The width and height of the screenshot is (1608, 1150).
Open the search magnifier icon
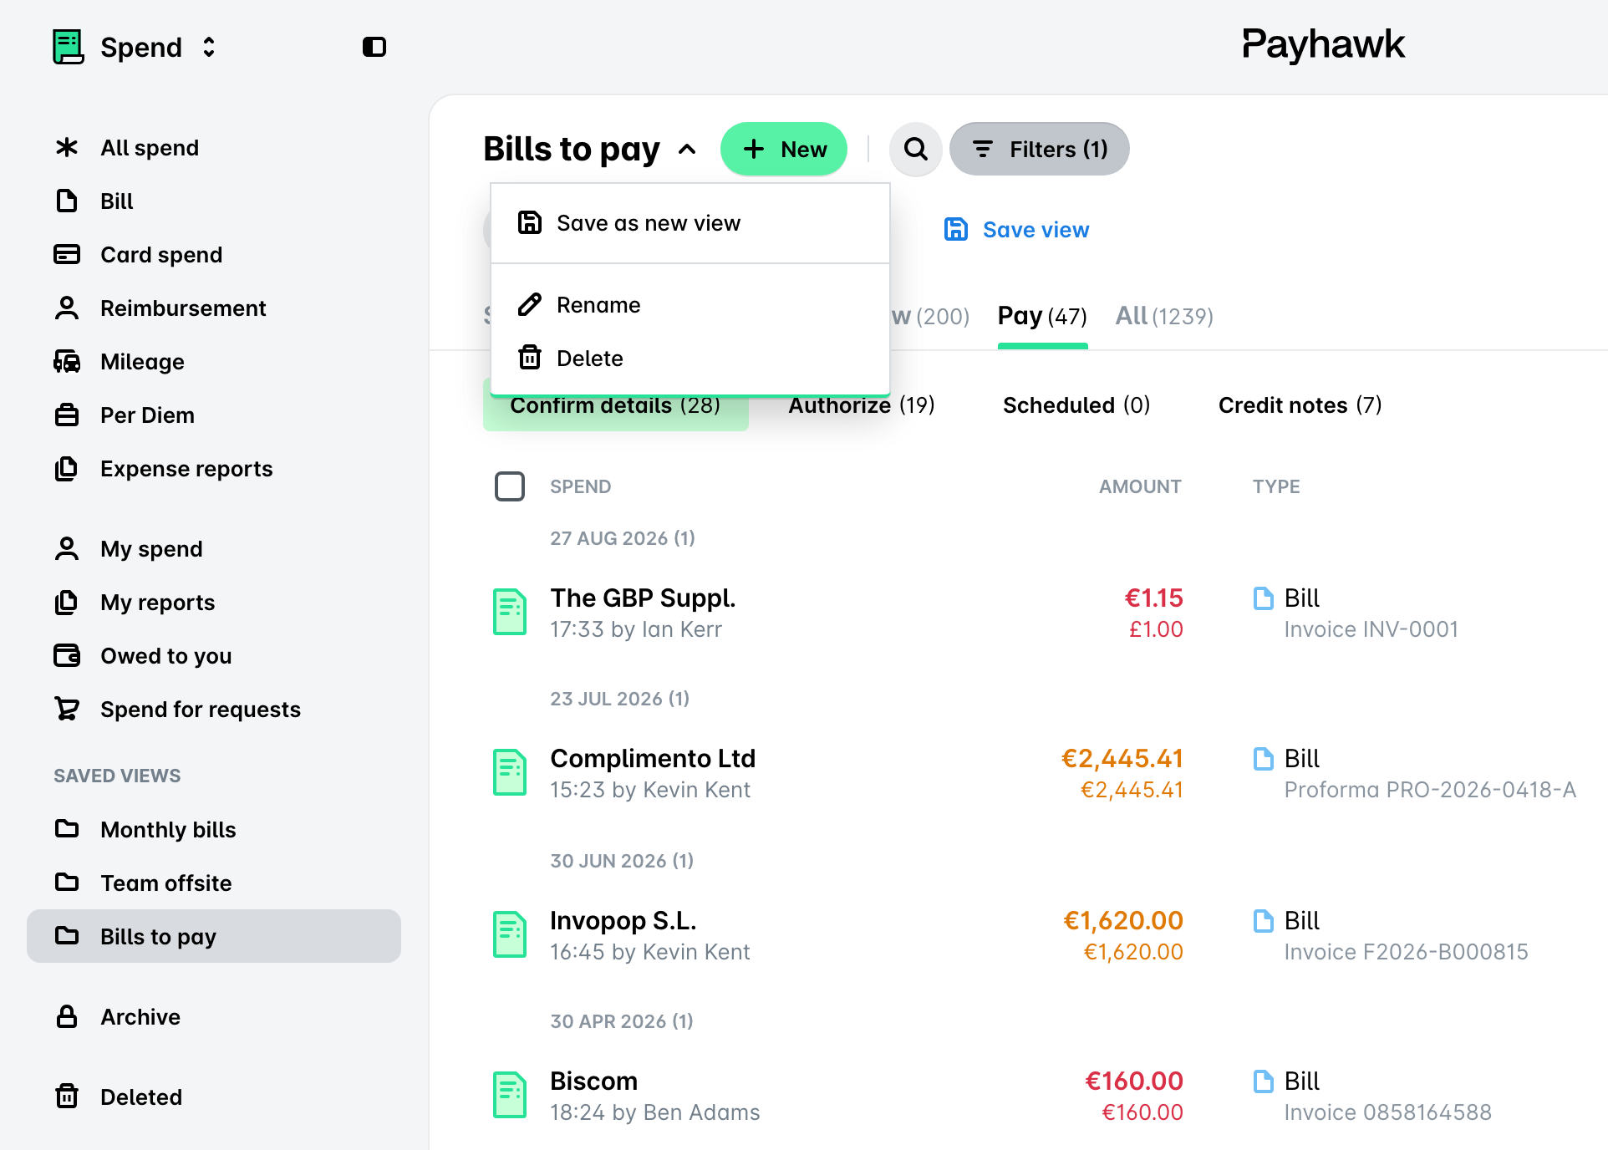[x=916, y=149]
